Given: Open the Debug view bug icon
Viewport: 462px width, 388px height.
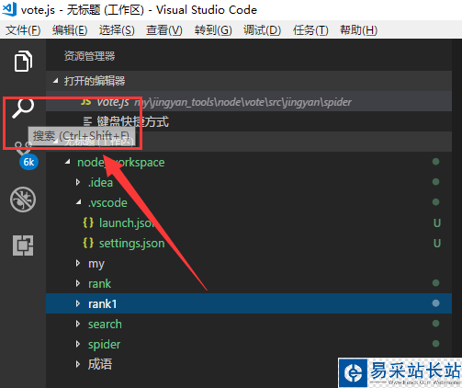Looking at the screenshot, I should click(23, 200).
